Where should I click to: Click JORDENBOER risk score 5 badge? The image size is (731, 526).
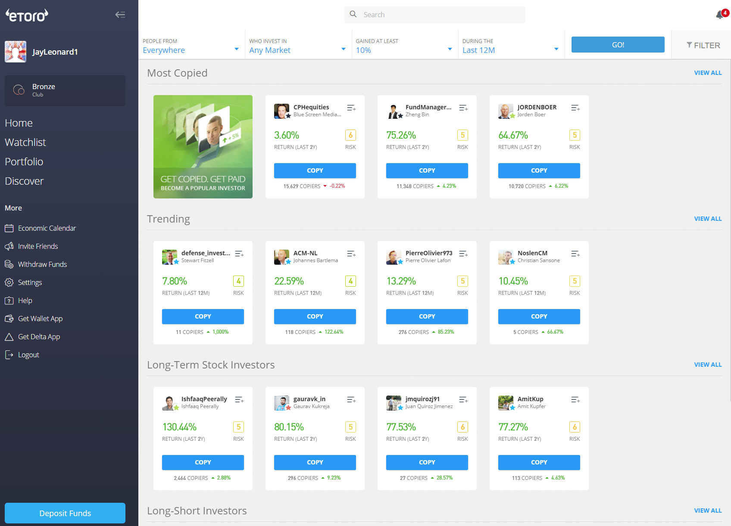575,135
